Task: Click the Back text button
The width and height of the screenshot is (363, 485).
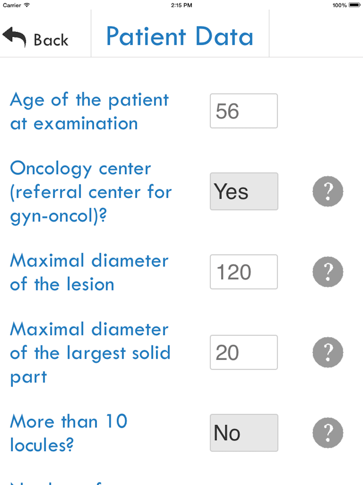Action: [x=51, y=40]
